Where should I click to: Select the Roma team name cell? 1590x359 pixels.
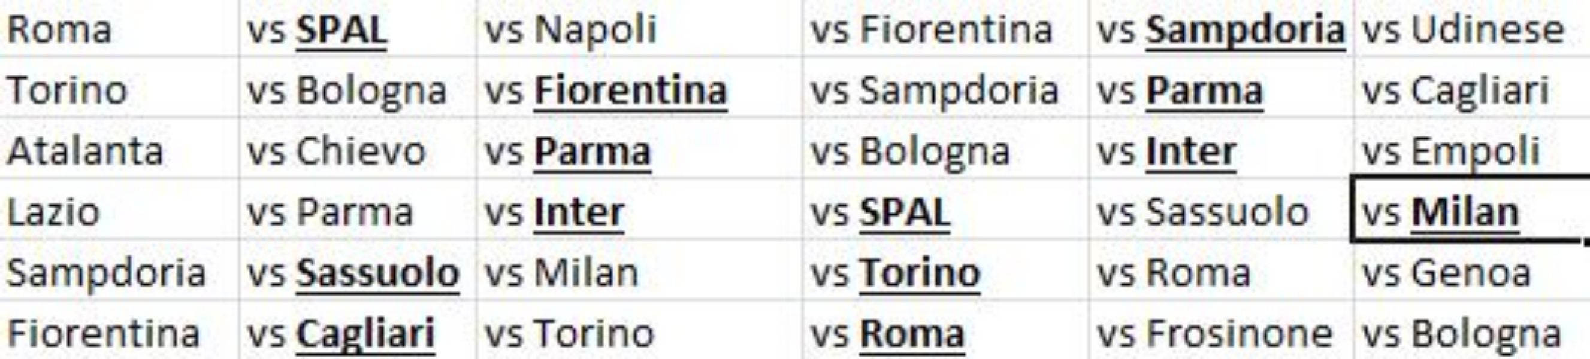click(59, 29)
